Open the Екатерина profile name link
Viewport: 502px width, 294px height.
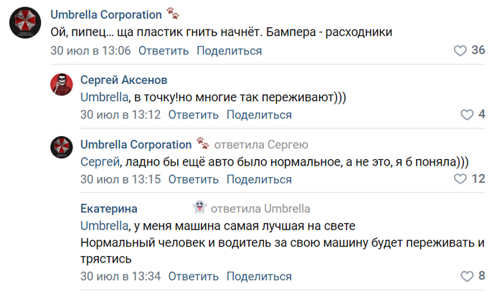[x=108, y=209]
